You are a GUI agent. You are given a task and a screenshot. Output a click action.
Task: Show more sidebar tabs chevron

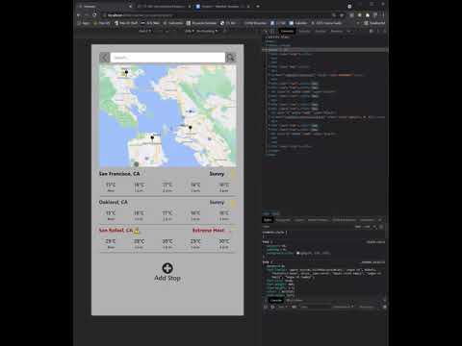click(x=380, y=220)
